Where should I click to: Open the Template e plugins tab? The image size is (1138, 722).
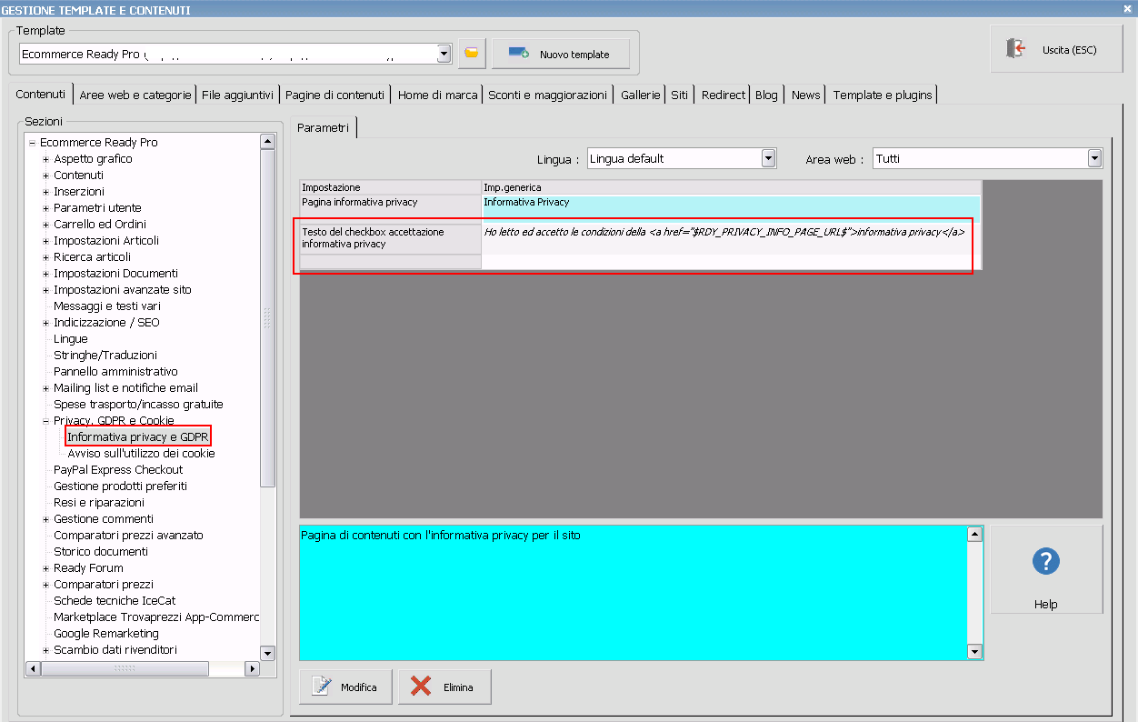(883, 95)
